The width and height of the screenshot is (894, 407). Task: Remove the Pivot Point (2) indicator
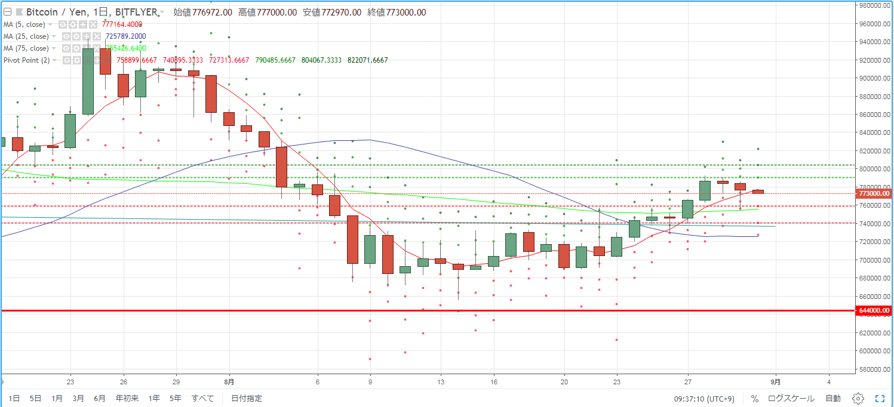tap(107, 60)
